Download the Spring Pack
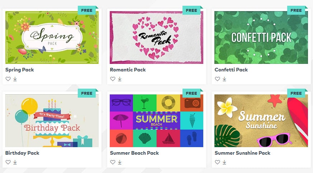Image resolution: width=313 pixels, height=173 pixels. point(15,79)
